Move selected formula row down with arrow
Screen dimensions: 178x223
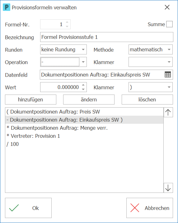coord(168,188)
